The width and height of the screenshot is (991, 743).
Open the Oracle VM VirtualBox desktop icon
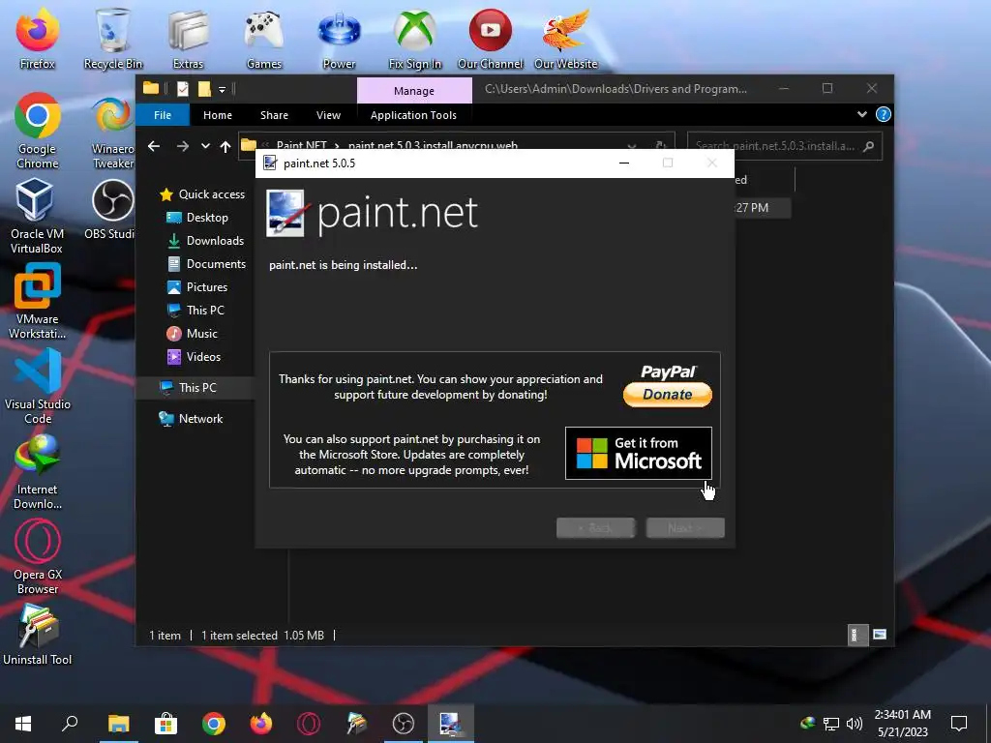pos(38,216)
